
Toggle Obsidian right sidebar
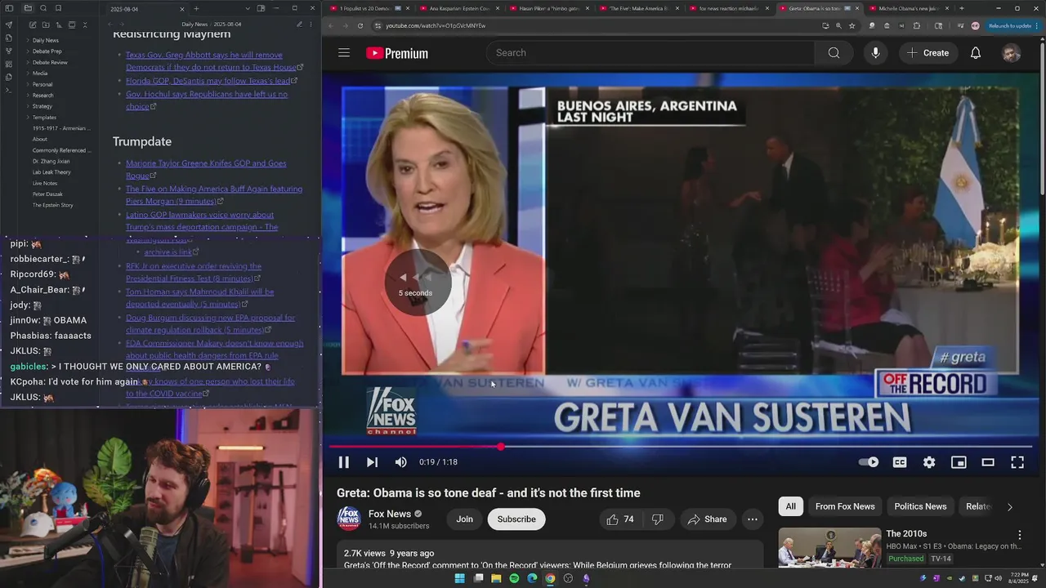coord(261,8)
